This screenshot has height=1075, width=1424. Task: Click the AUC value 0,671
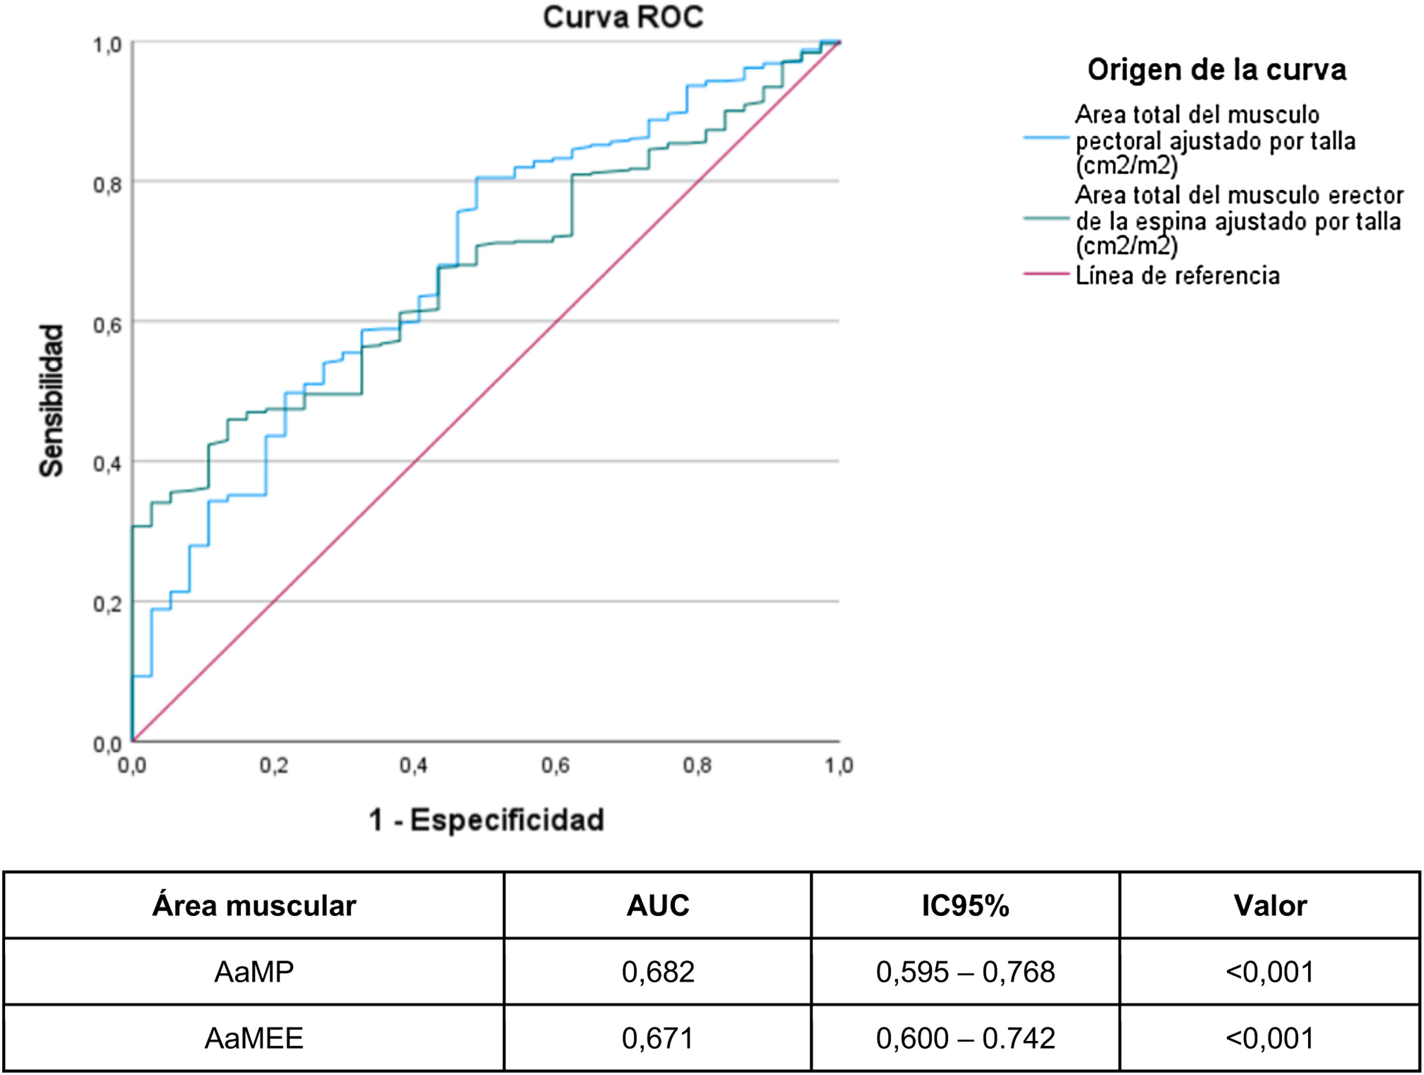pos(657,1038)
